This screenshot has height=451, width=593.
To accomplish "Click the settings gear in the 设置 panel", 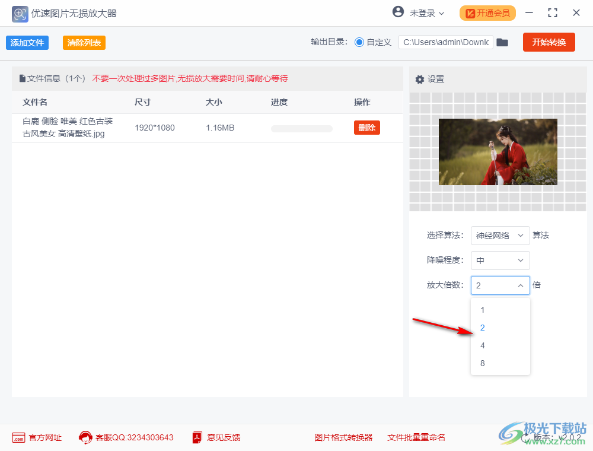I will [x=420, y=79].
